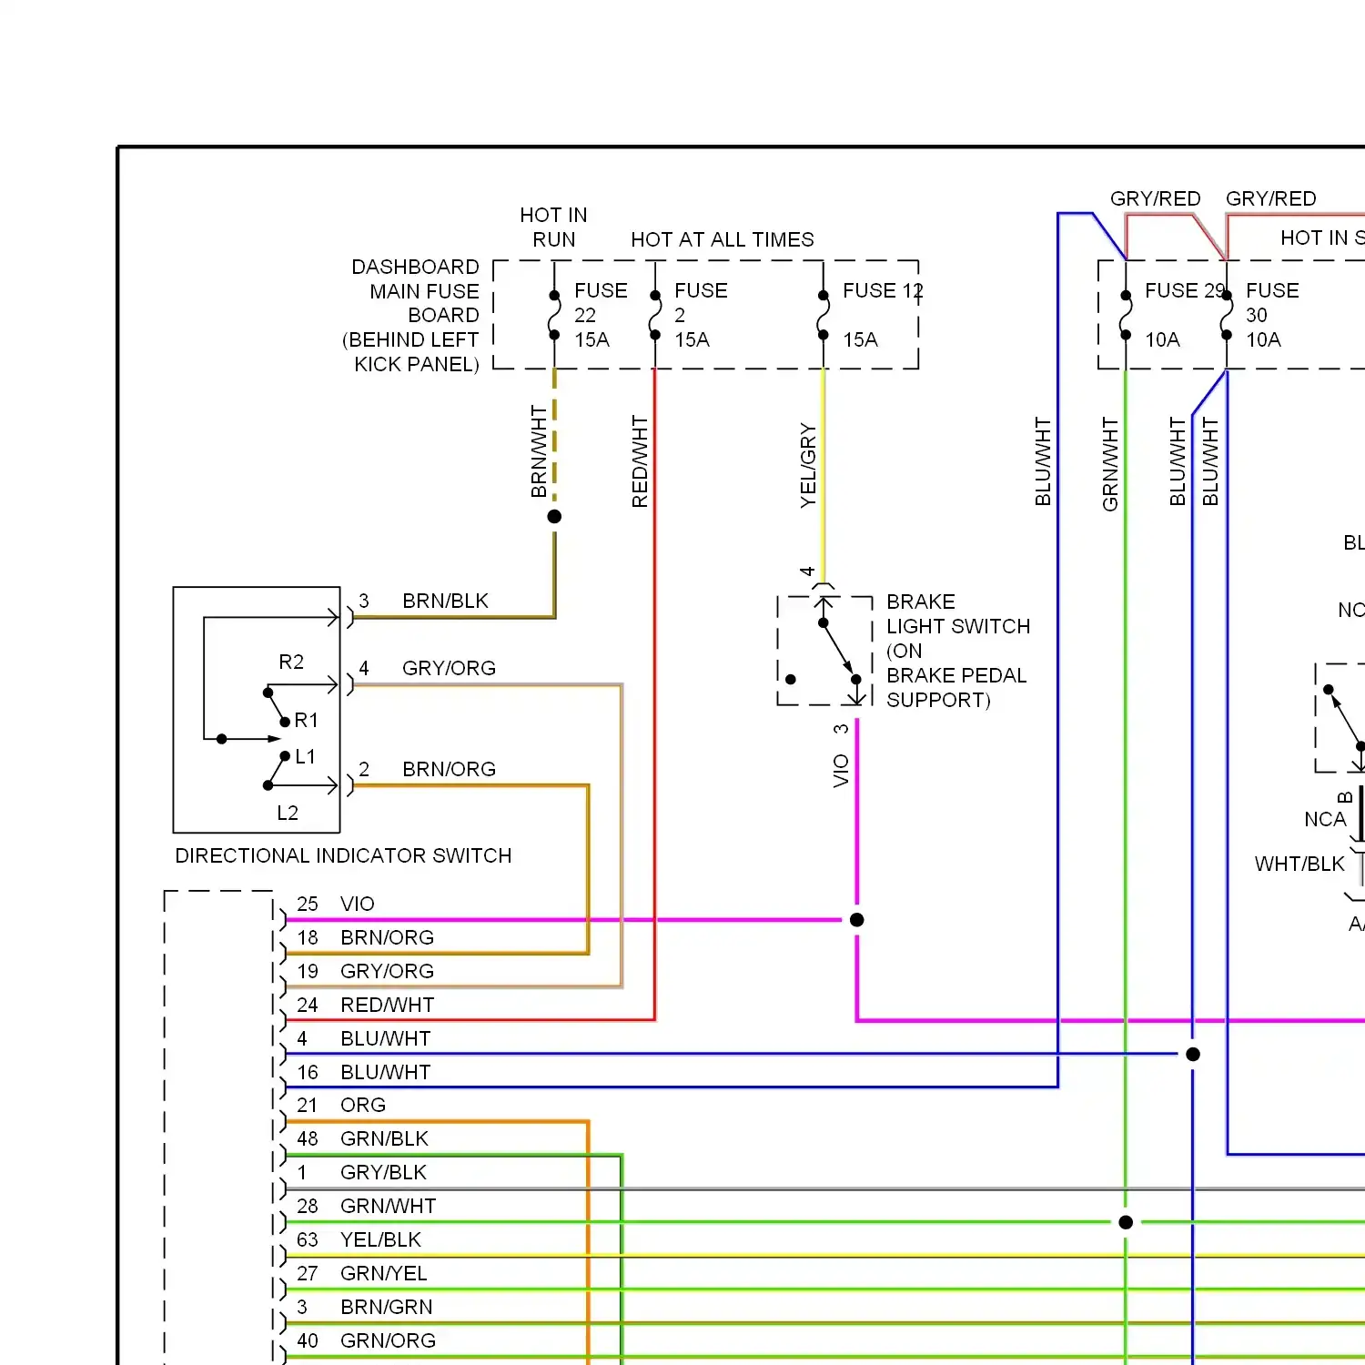Screen dimensions: 1365x1365
Task: Click the Fuse 22 fuse symbol
Action: pyautogui.click(x=554, y=315)
